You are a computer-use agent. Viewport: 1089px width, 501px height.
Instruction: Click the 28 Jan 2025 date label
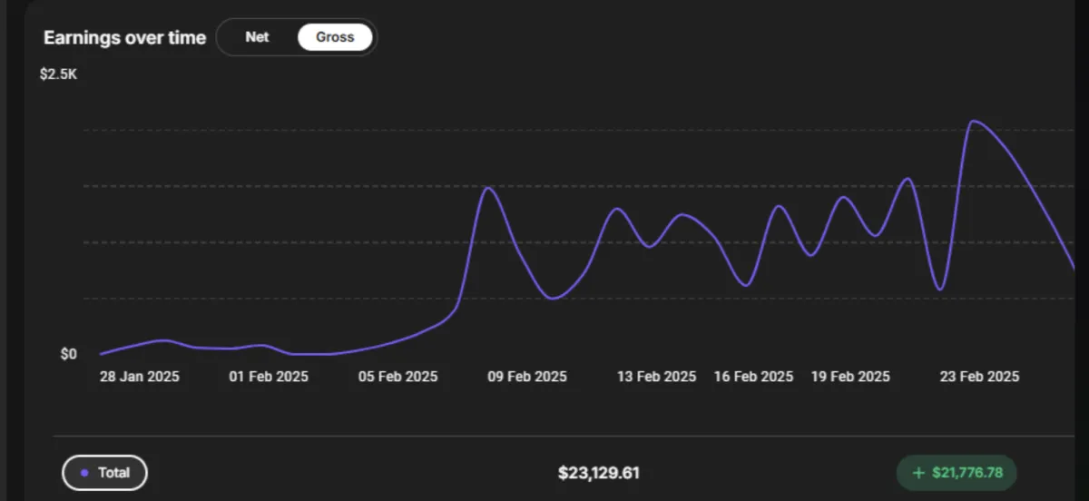(140, 377)
